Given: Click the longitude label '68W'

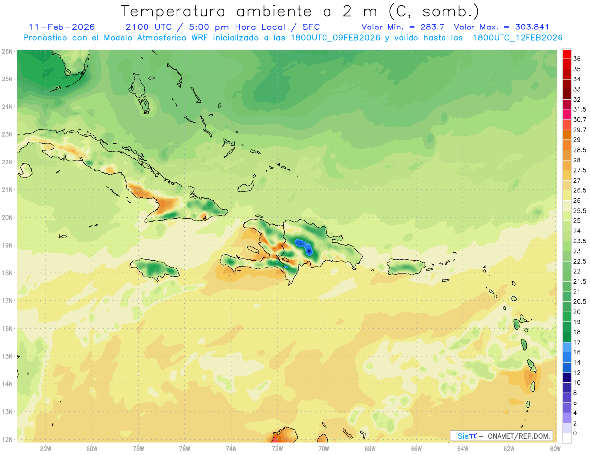Looking at the screenshot, I should tap(370, 448).
